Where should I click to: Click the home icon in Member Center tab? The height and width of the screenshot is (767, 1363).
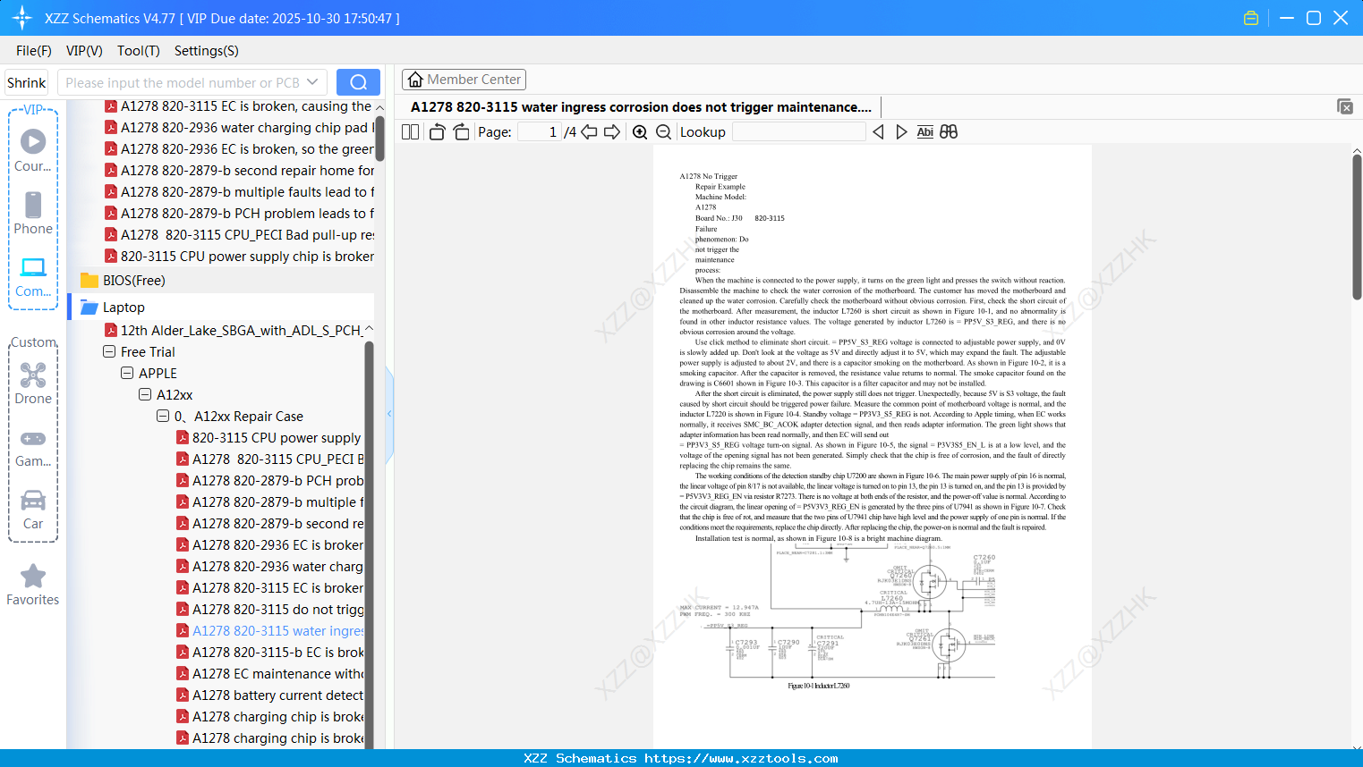pos(415,80)
